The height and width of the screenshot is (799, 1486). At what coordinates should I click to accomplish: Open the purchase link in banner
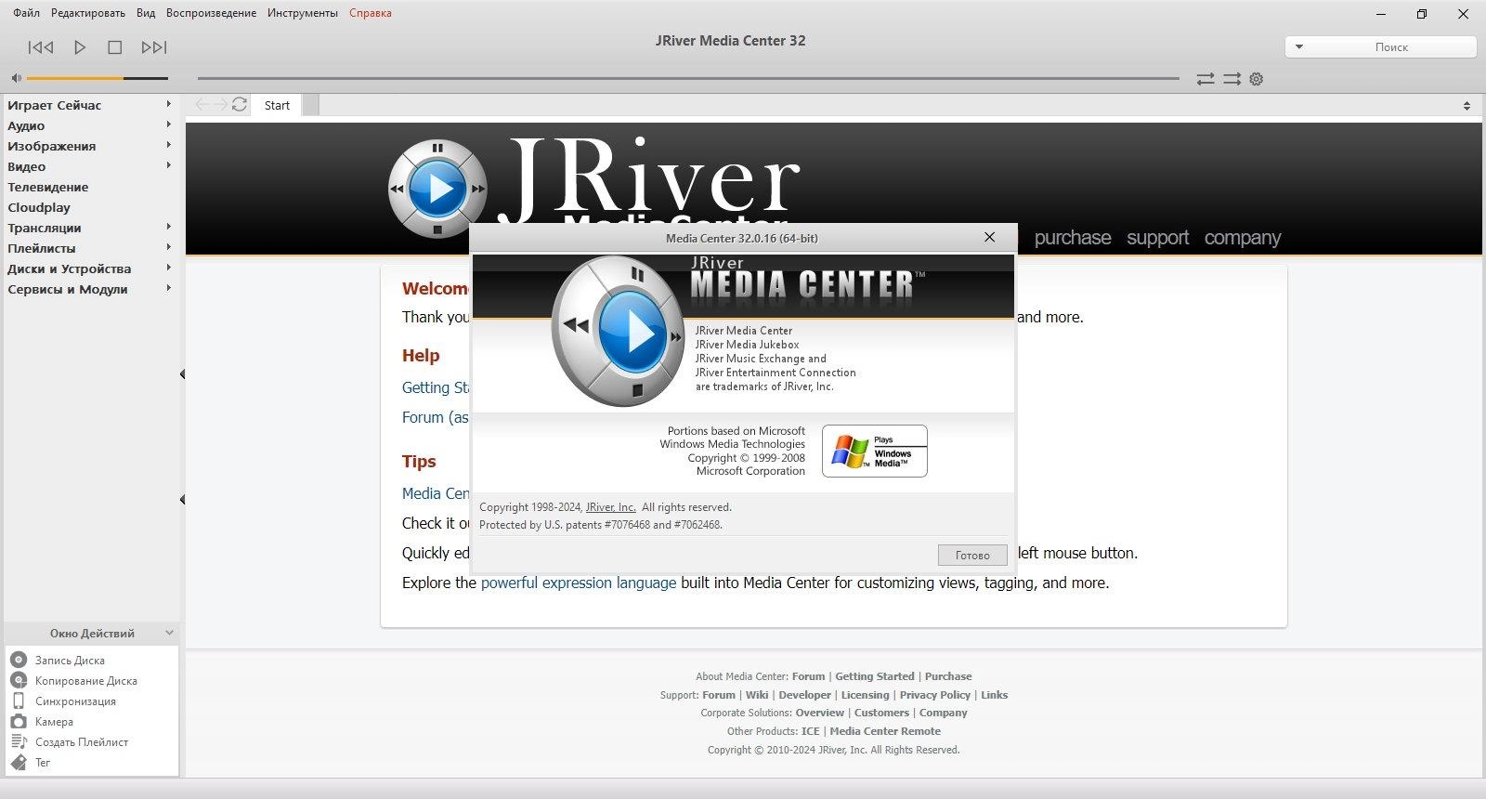[x=1073, y=238]
